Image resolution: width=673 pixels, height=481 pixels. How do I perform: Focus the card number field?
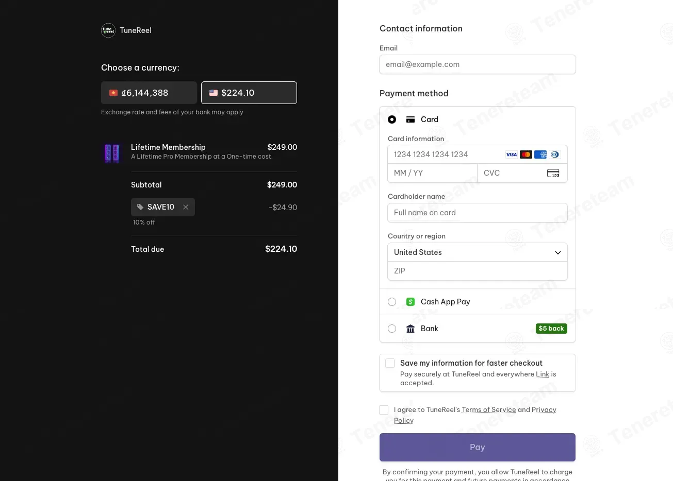478,154
